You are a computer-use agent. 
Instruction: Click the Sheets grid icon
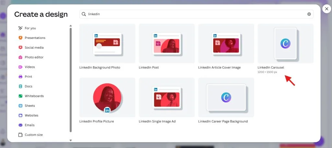[x=20, y=105]
